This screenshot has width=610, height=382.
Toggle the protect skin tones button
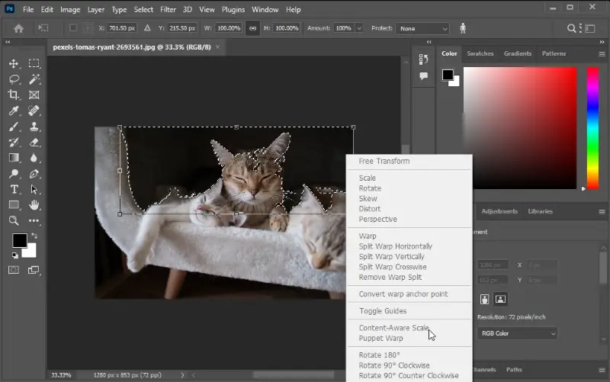tap(463, 28)
